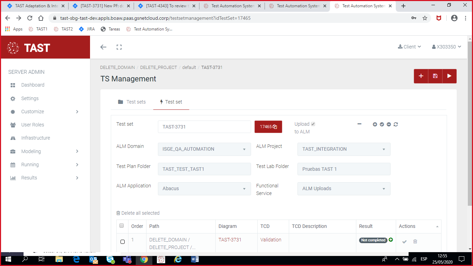Click the red plus add button
This screenshot has height=266, width=473.
(x=421, y=76)
